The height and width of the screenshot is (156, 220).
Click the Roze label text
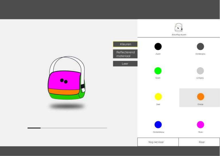(200, 132)
